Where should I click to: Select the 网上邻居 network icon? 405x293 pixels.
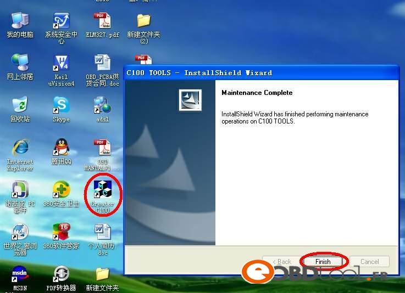(x=20, y=63)
